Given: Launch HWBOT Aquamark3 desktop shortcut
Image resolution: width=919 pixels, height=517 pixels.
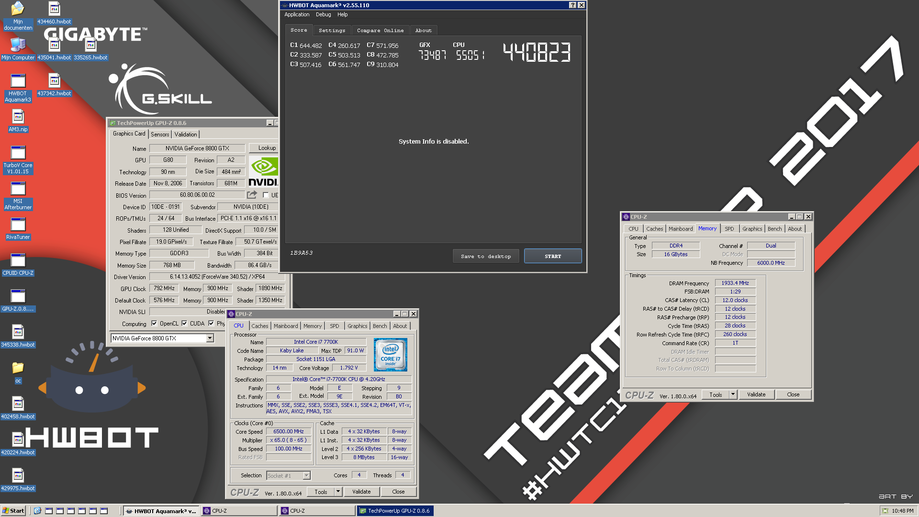Looking at the screenshot, I should [x=18, y=87].
